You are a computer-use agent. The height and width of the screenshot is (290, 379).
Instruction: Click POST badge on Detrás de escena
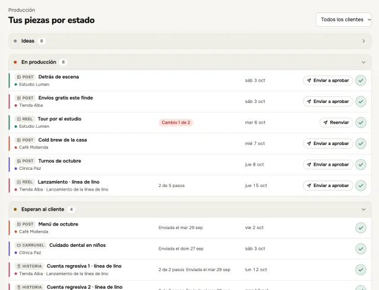click(x=25, y=77)
